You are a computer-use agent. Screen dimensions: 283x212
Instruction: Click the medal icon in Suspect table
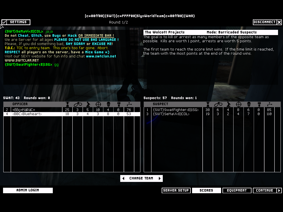point(259,104)
